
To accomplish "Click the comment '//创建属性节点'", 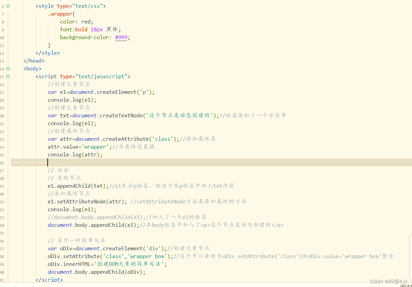I will (x=69, y=131).
